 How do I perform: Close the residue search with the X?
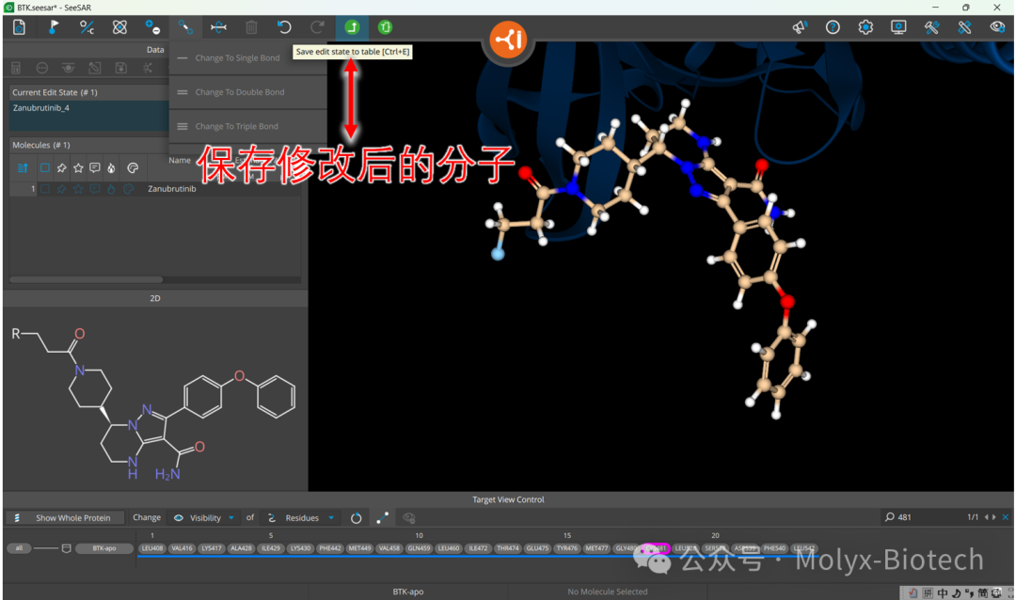click(x=1006, y=517)
